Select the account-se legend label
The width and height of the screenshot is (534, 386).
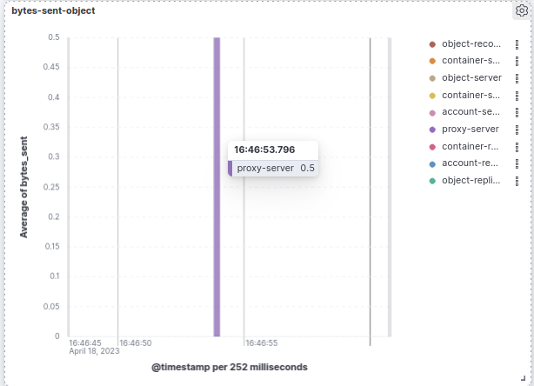point(471,112)
